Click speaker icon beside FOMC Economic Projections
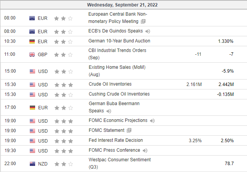This screenshot has height=172, width=247. 152,121
